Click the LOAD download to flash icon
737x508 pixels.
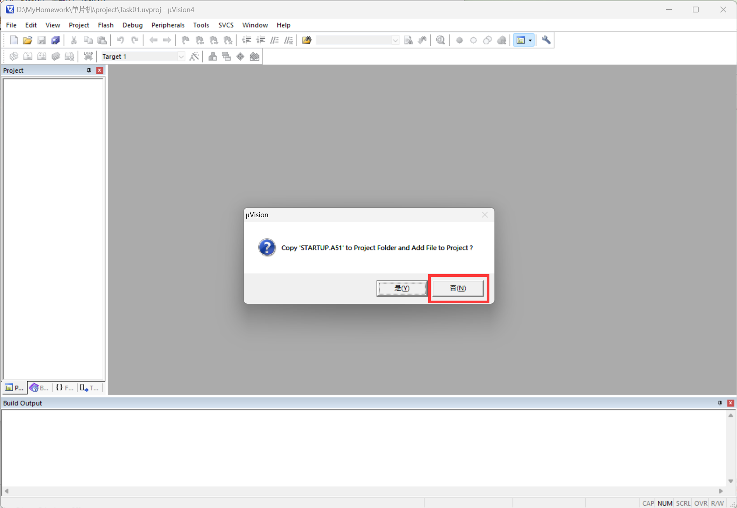(88, 56)
